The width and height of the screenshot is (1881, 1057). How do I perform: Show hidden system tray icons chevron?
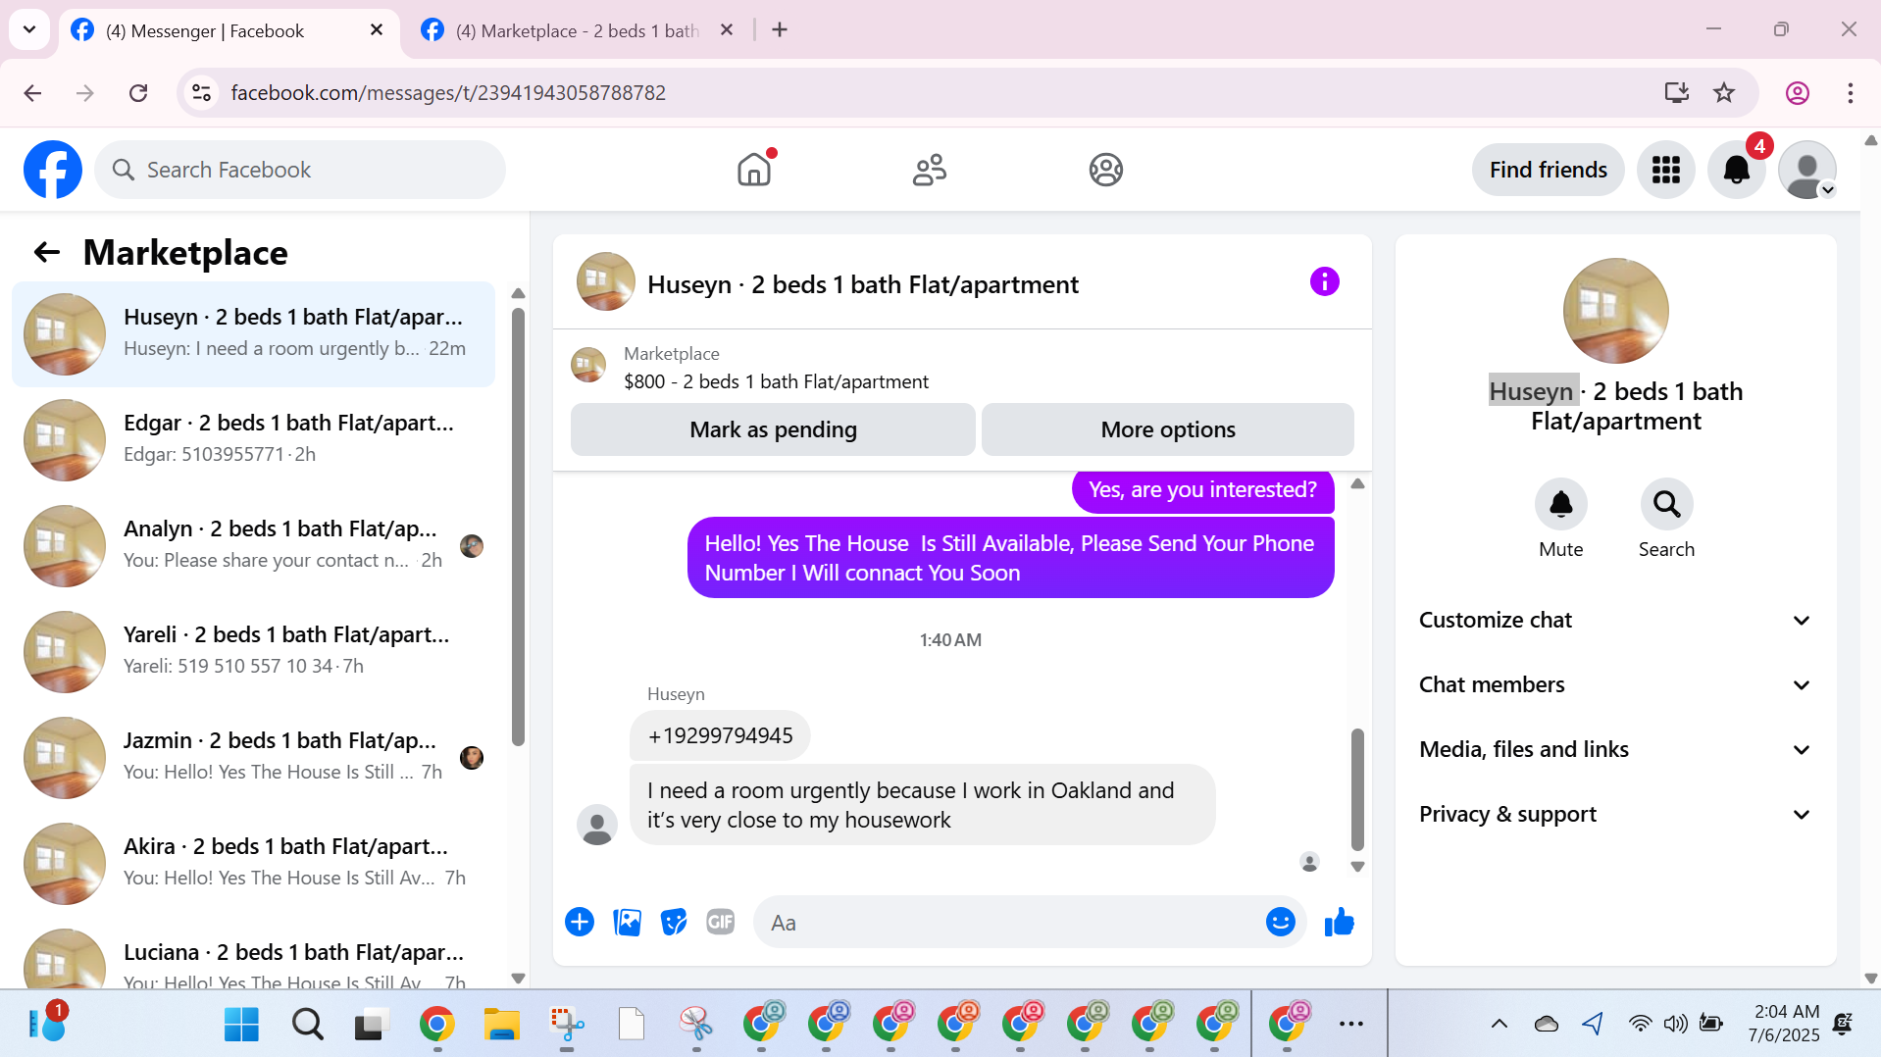(x=1499, y=1024)
